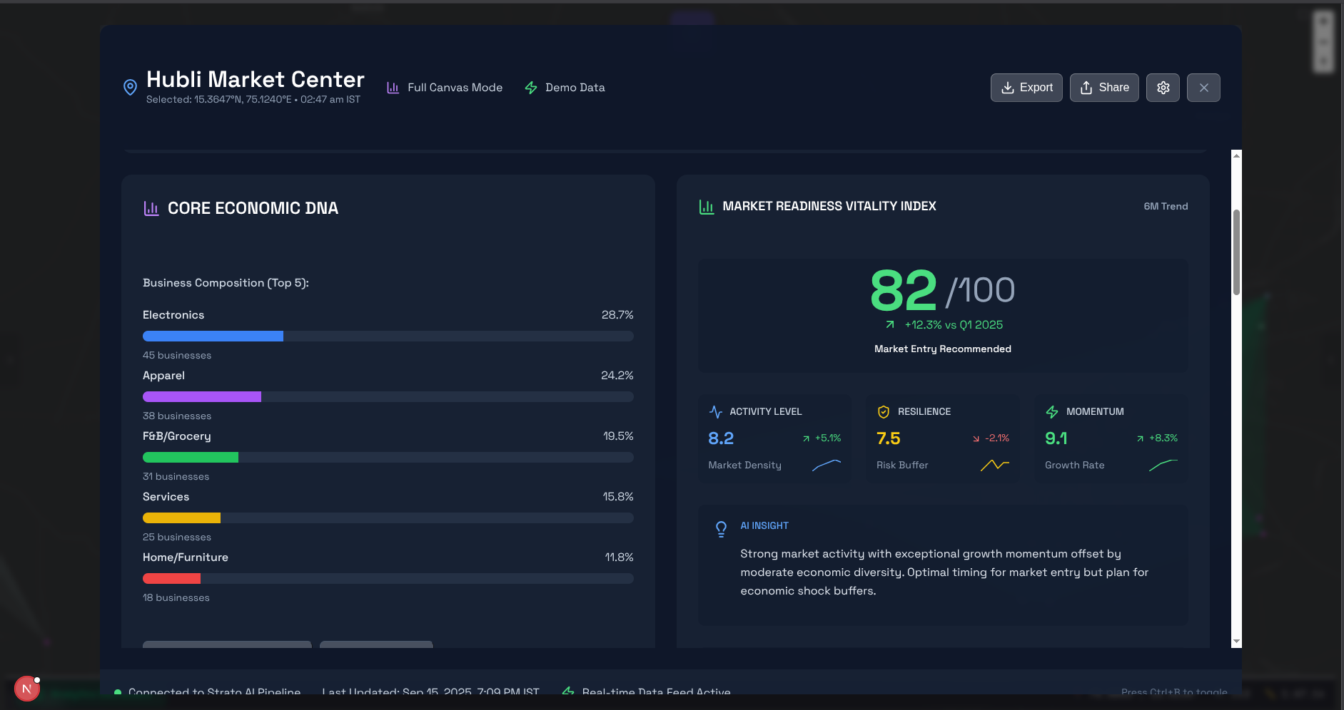Viewport: 1344px width, 710px height.
Task: Select the bar chart icon next to Full Canvas Mode
Action: [393, 87]
